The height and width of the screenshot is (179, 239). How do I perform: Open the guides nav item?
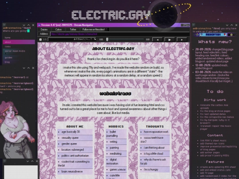[19, 57]
